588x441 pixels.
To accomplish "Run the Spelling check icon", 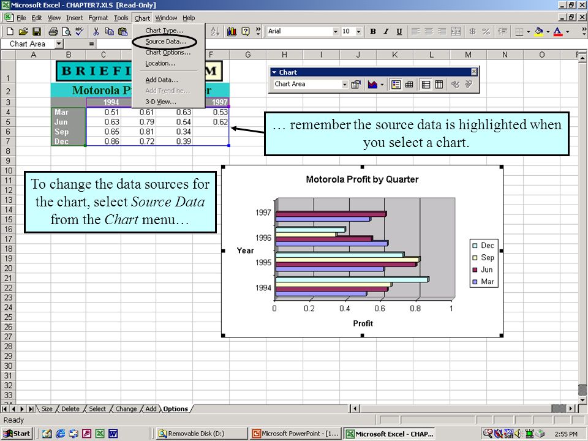I will click(80, 31).
